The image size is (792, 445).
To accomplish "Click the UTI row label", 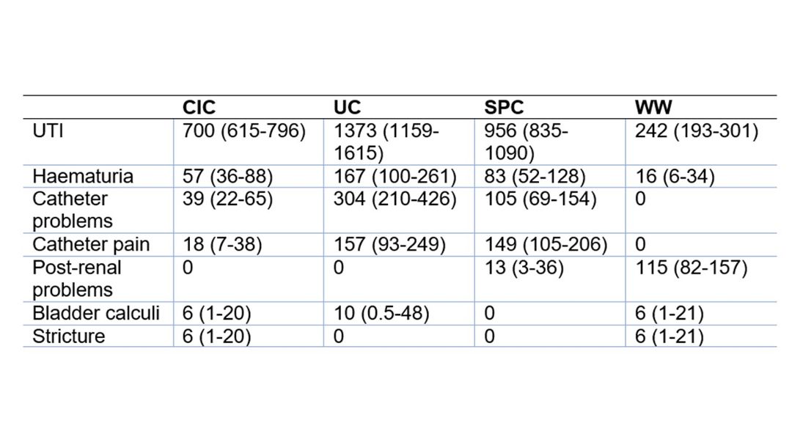I will point(48,130).
